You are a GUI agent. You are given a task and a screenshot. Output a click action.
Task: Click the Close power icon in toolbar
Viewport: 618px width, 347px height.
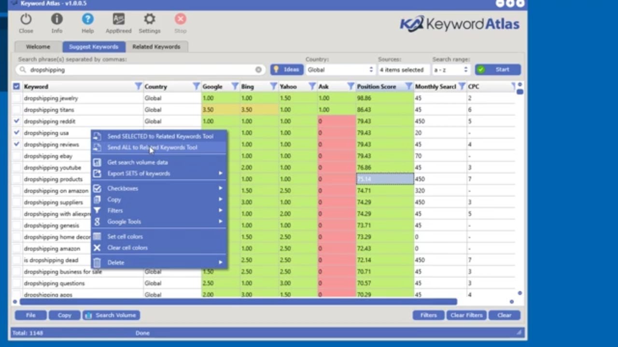pos(26,19)
